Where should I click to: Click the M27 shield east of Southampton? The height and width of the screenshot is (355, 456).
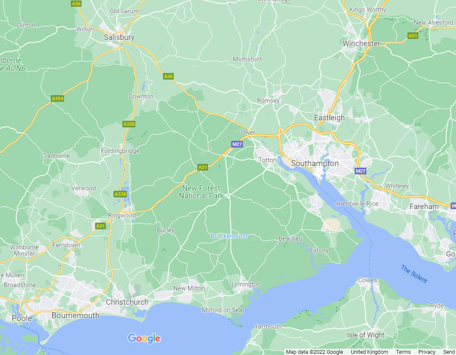[361, 171]
